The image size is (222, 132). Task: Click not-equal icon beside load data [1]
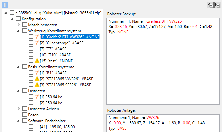point(37,97)
